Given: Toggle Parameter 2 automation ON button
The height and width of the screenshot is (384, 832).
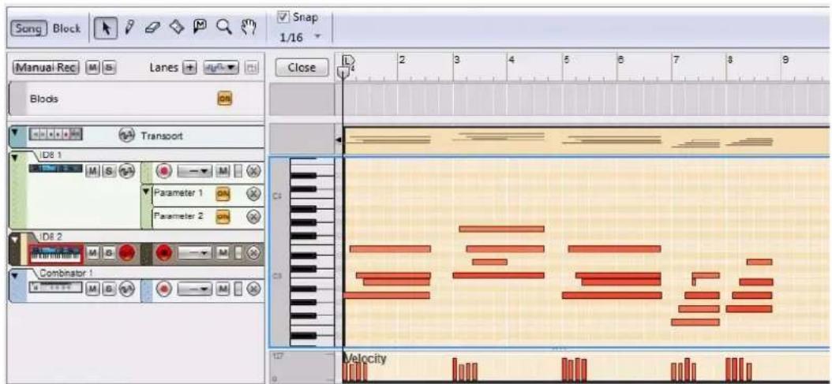Looking at the screenshot, I should pyautogui.click(x=222, y=216).
